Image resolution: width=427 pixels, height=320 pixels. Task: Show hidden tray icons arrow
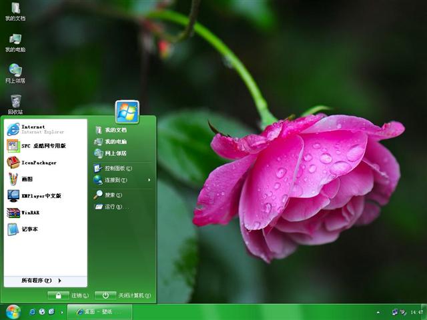(378, 313)
